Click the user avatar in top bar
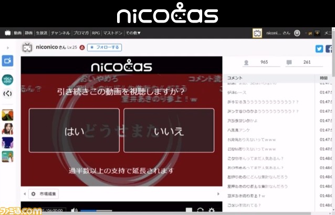The image size is (335, 215). [x=257, y=33]
